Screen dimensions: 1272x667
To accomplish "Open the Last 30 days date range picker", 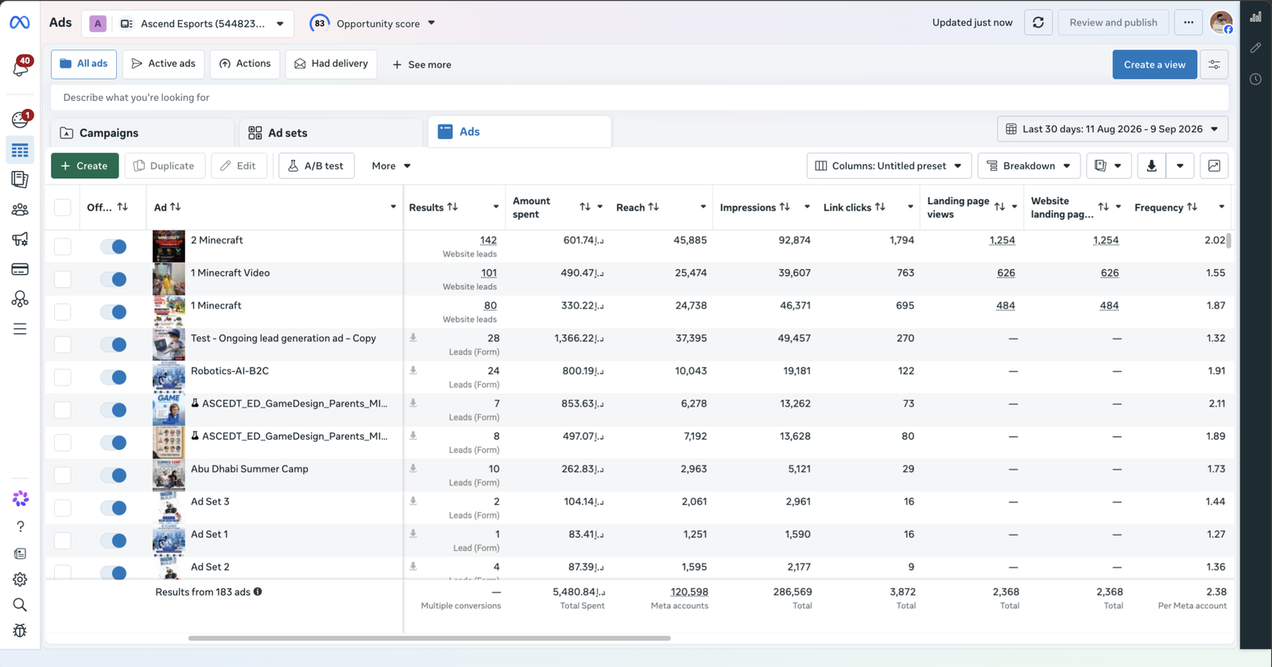I will (x=1112, y=129).
